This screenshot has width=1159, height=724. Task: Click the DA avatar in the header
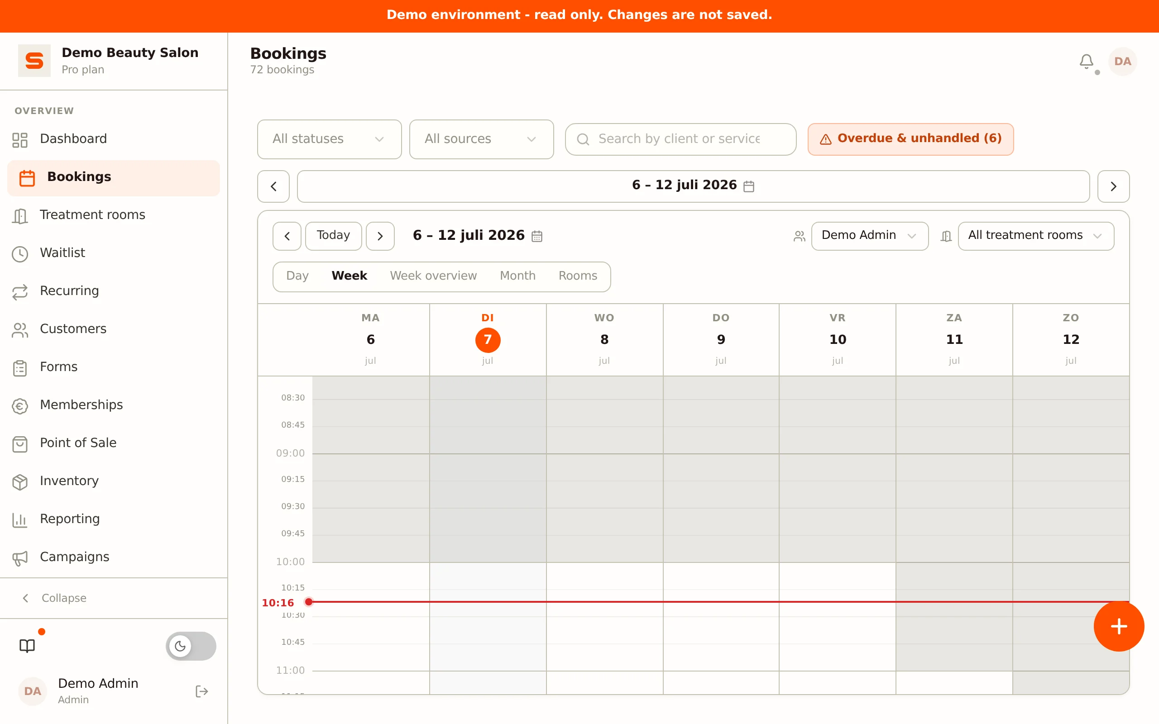1122,61
